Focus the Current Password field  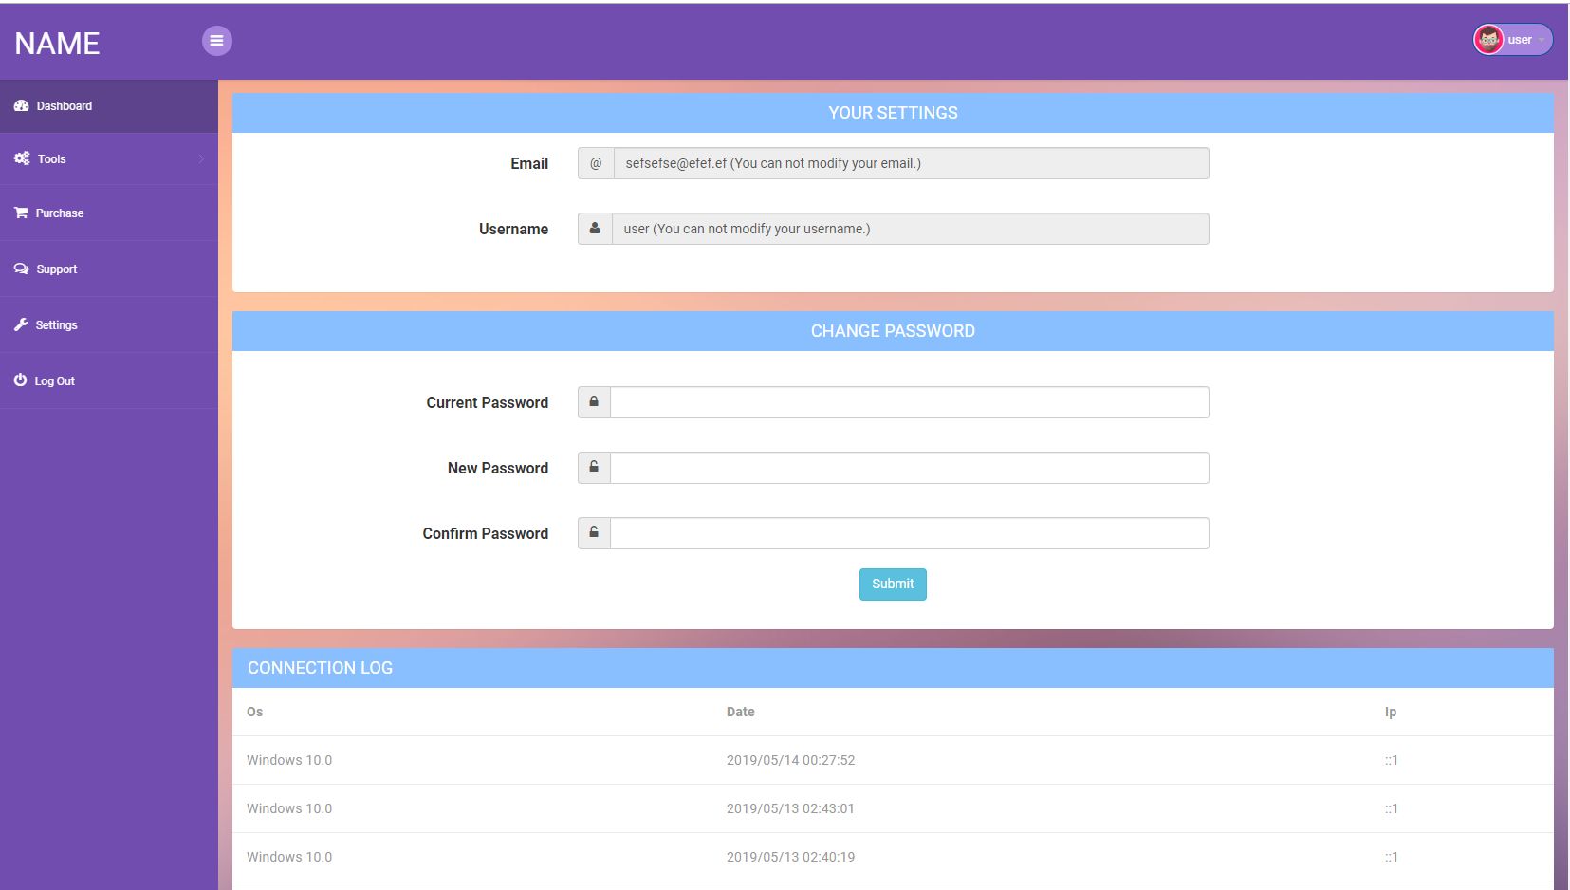pos(910,402)
